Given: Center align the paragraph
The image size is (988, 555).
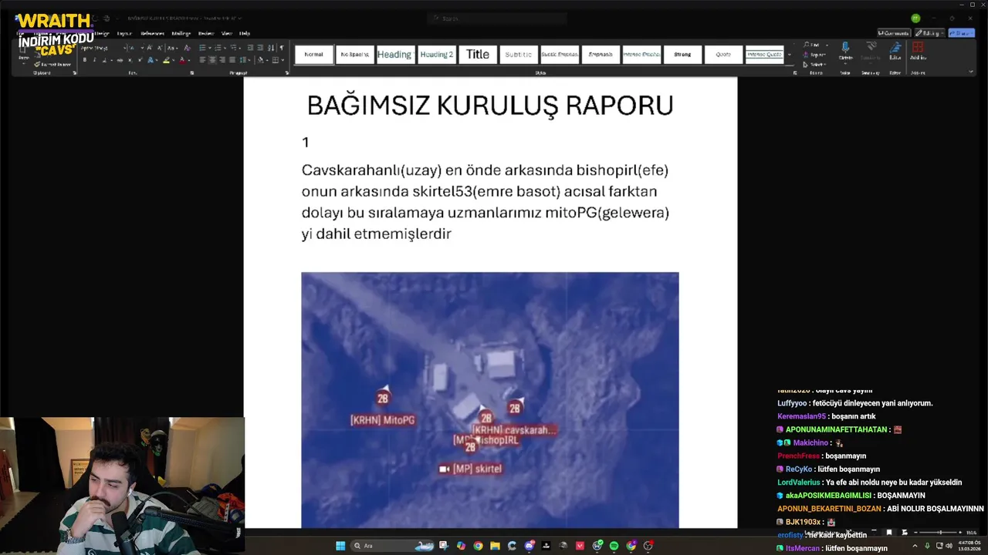Looking at the screenshot, I should pyautogui.click(x=212, y=59).
